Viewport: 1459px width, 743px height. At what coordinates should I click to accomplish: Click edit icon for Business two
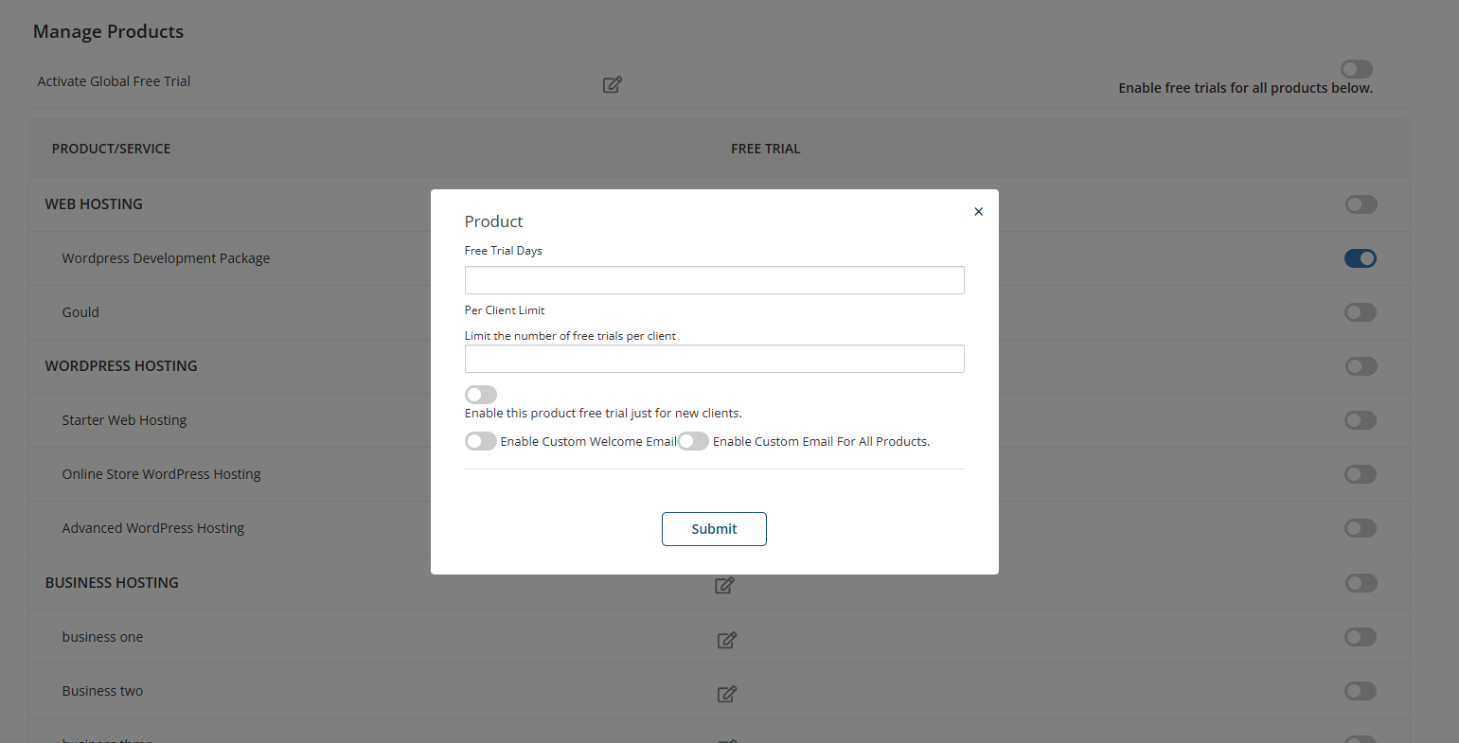tap(726, 694)
